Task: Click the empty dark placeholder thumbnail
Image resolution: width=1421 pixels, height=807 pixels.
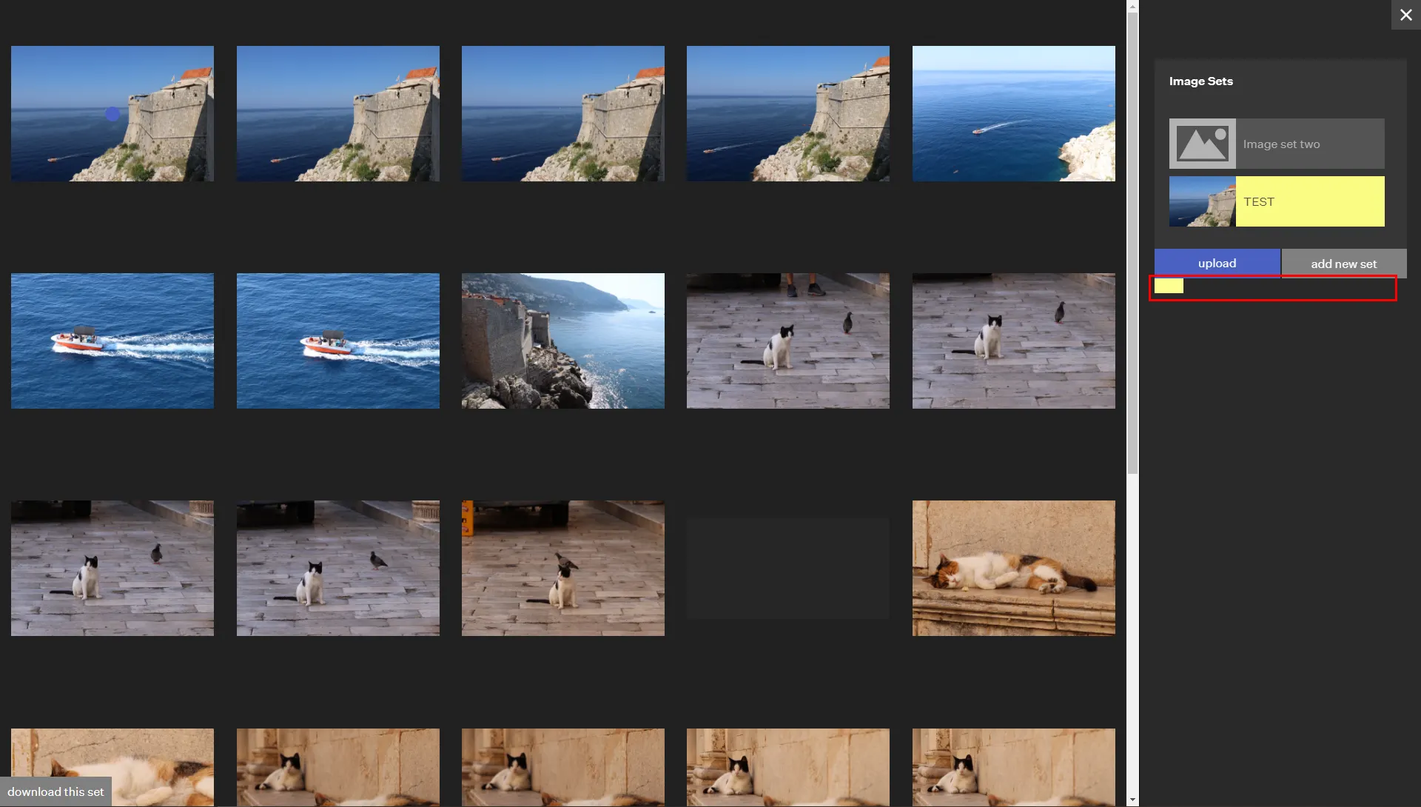Action: pos(787,568)
